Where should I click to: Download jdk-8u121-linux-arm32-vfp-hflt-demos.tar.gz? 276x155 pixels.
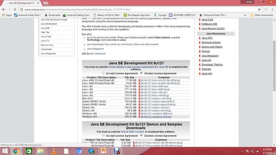159,143
